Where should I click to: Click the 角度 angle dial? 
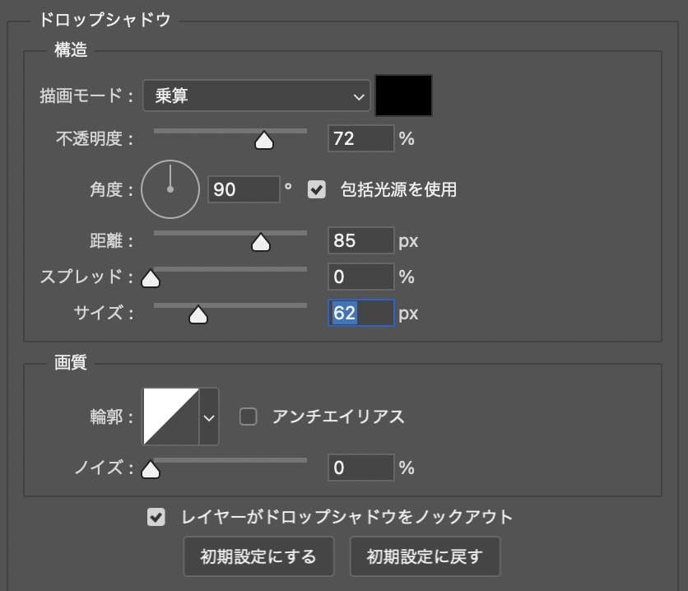(170, 189)
